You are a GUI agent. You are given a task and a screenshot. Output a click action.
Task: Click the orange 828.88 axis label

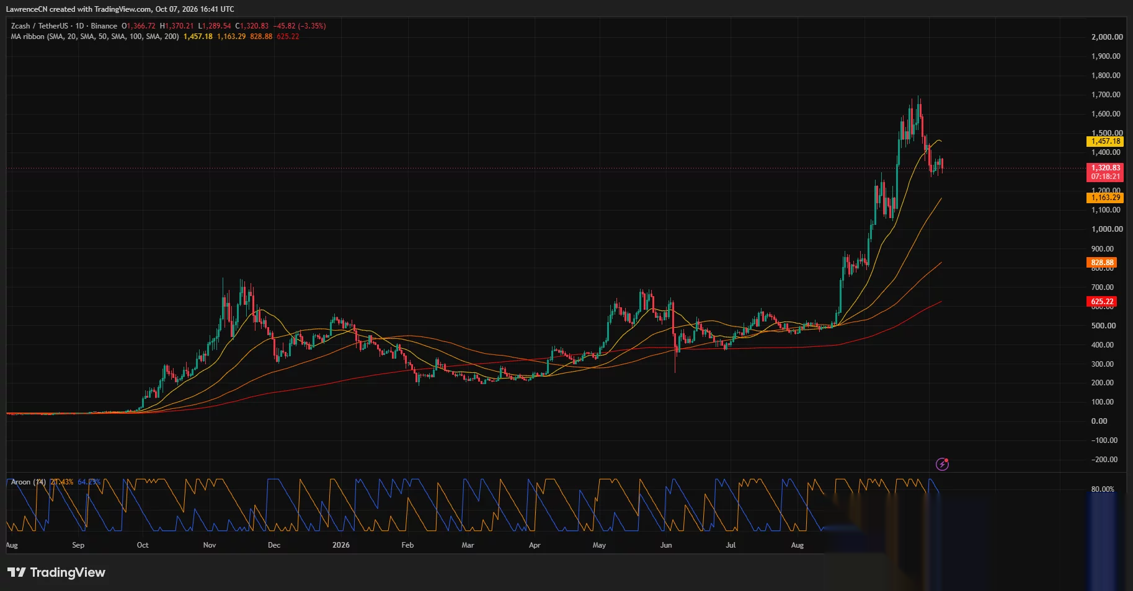pos(1102,263)
